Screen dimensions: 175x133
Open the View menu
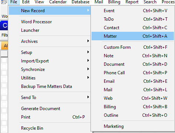coord(39,2)
